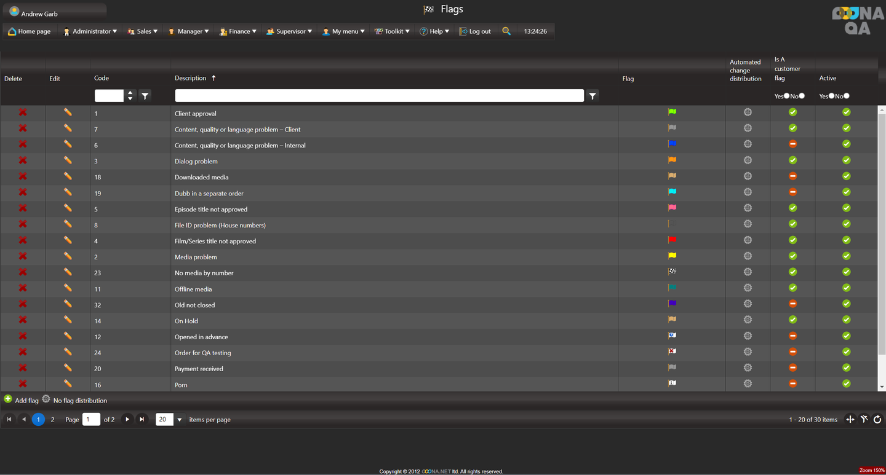Select No for Is A customer flag
Viewport: 886px width, 475px height.
point(802,96)
